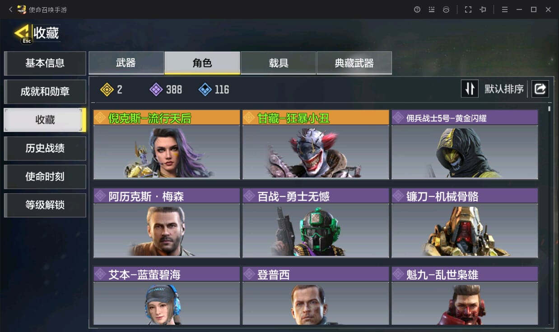Click the purple epic currency icon
Image resolution: width=559 pixels, height=332 pixels.
pos(156,90)
